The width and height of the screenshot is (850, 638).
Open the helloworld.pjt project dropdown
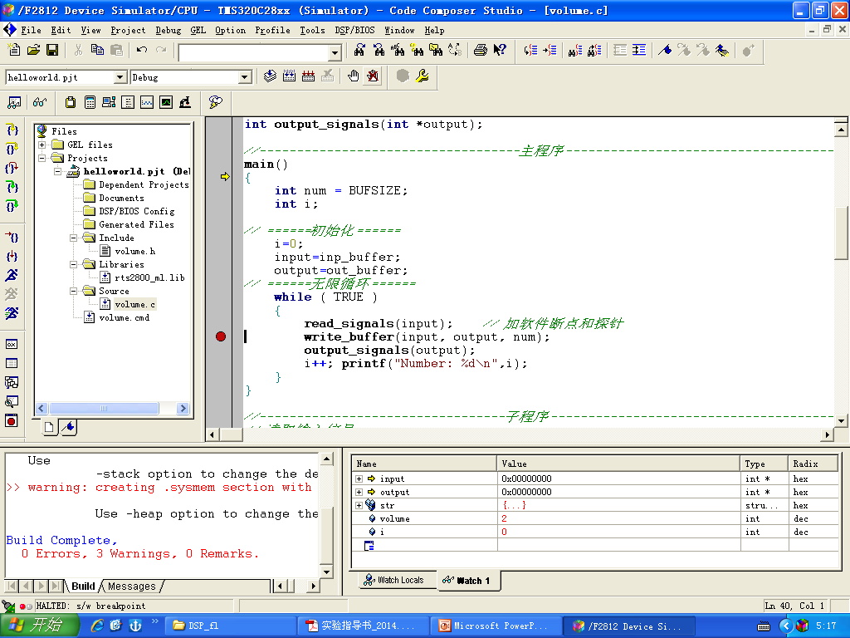(121, 77)
